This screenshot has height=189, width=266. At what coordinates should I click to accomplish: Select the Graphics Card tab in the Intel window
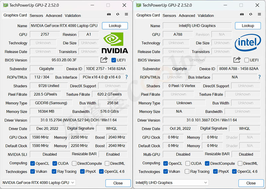click(148, 15)
